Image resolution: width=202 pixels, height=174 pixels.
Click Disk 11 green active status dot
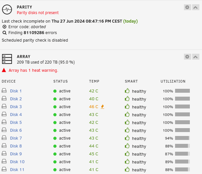tap(55, 170)
